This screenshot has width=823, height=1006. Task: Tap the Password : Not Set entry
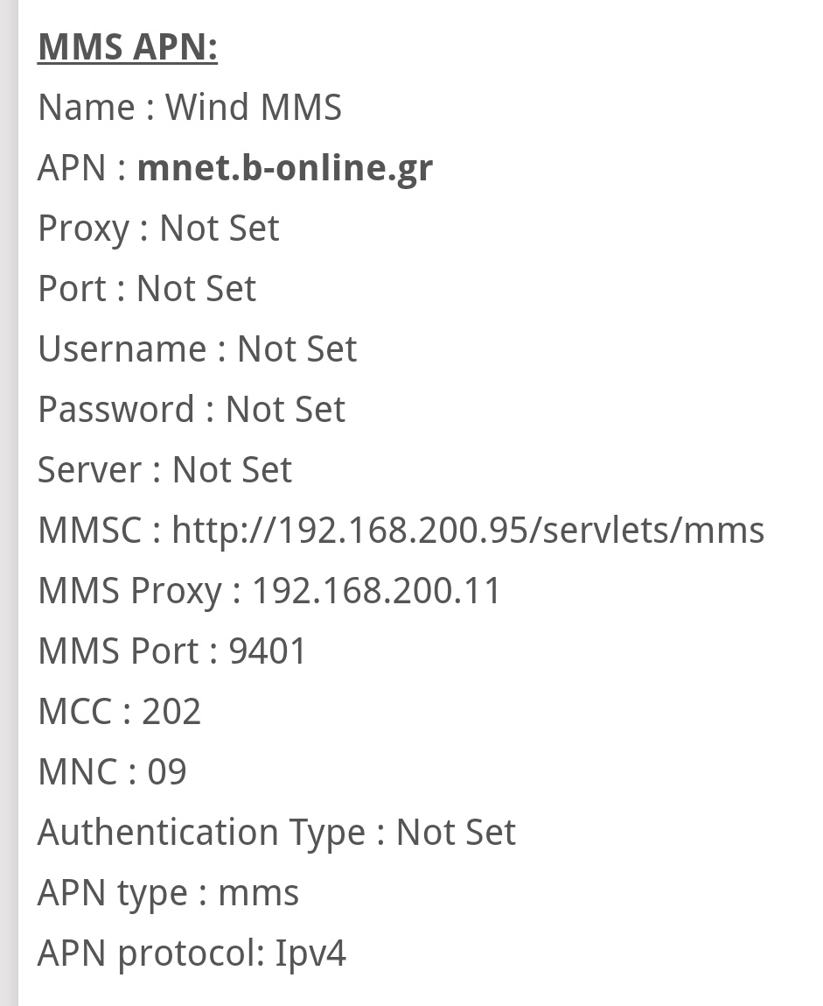[191, 410]
